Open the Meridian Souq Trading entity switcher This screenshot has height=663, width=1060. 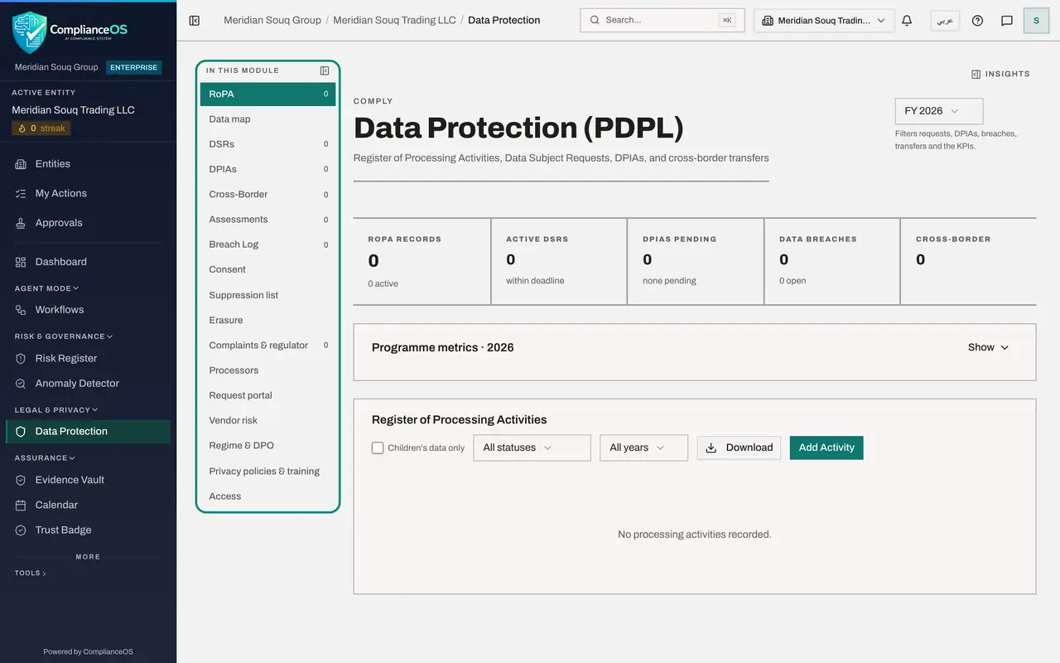(824, 21)
